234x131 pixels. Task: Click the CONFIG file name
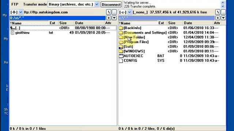click(131, 61)
